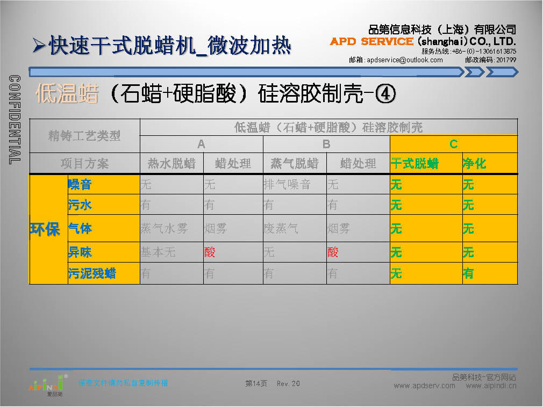Click the slide title 快速干式脱蜡机_微波加热

pyautogui.click(x=170, y=46)
